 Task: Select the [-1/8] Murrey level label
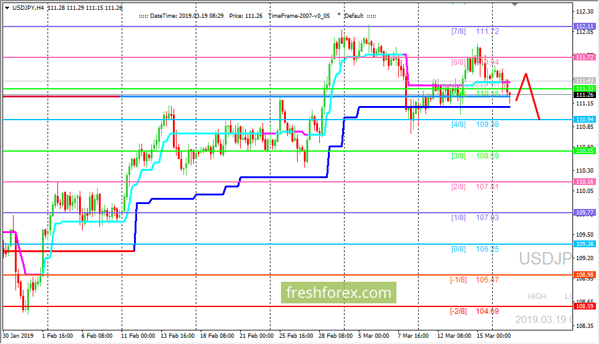(458, 279)
